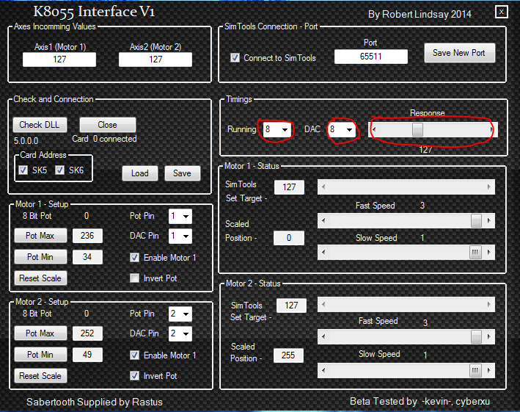Screen dimensions: 520x412
Task: Click the Axis2 (Motor 2) value field
Action: tap(155, 59)
